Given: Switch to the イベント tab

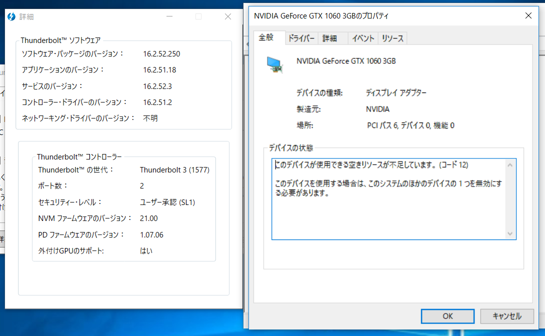Looking at the screenshot, I should (363, 38).
